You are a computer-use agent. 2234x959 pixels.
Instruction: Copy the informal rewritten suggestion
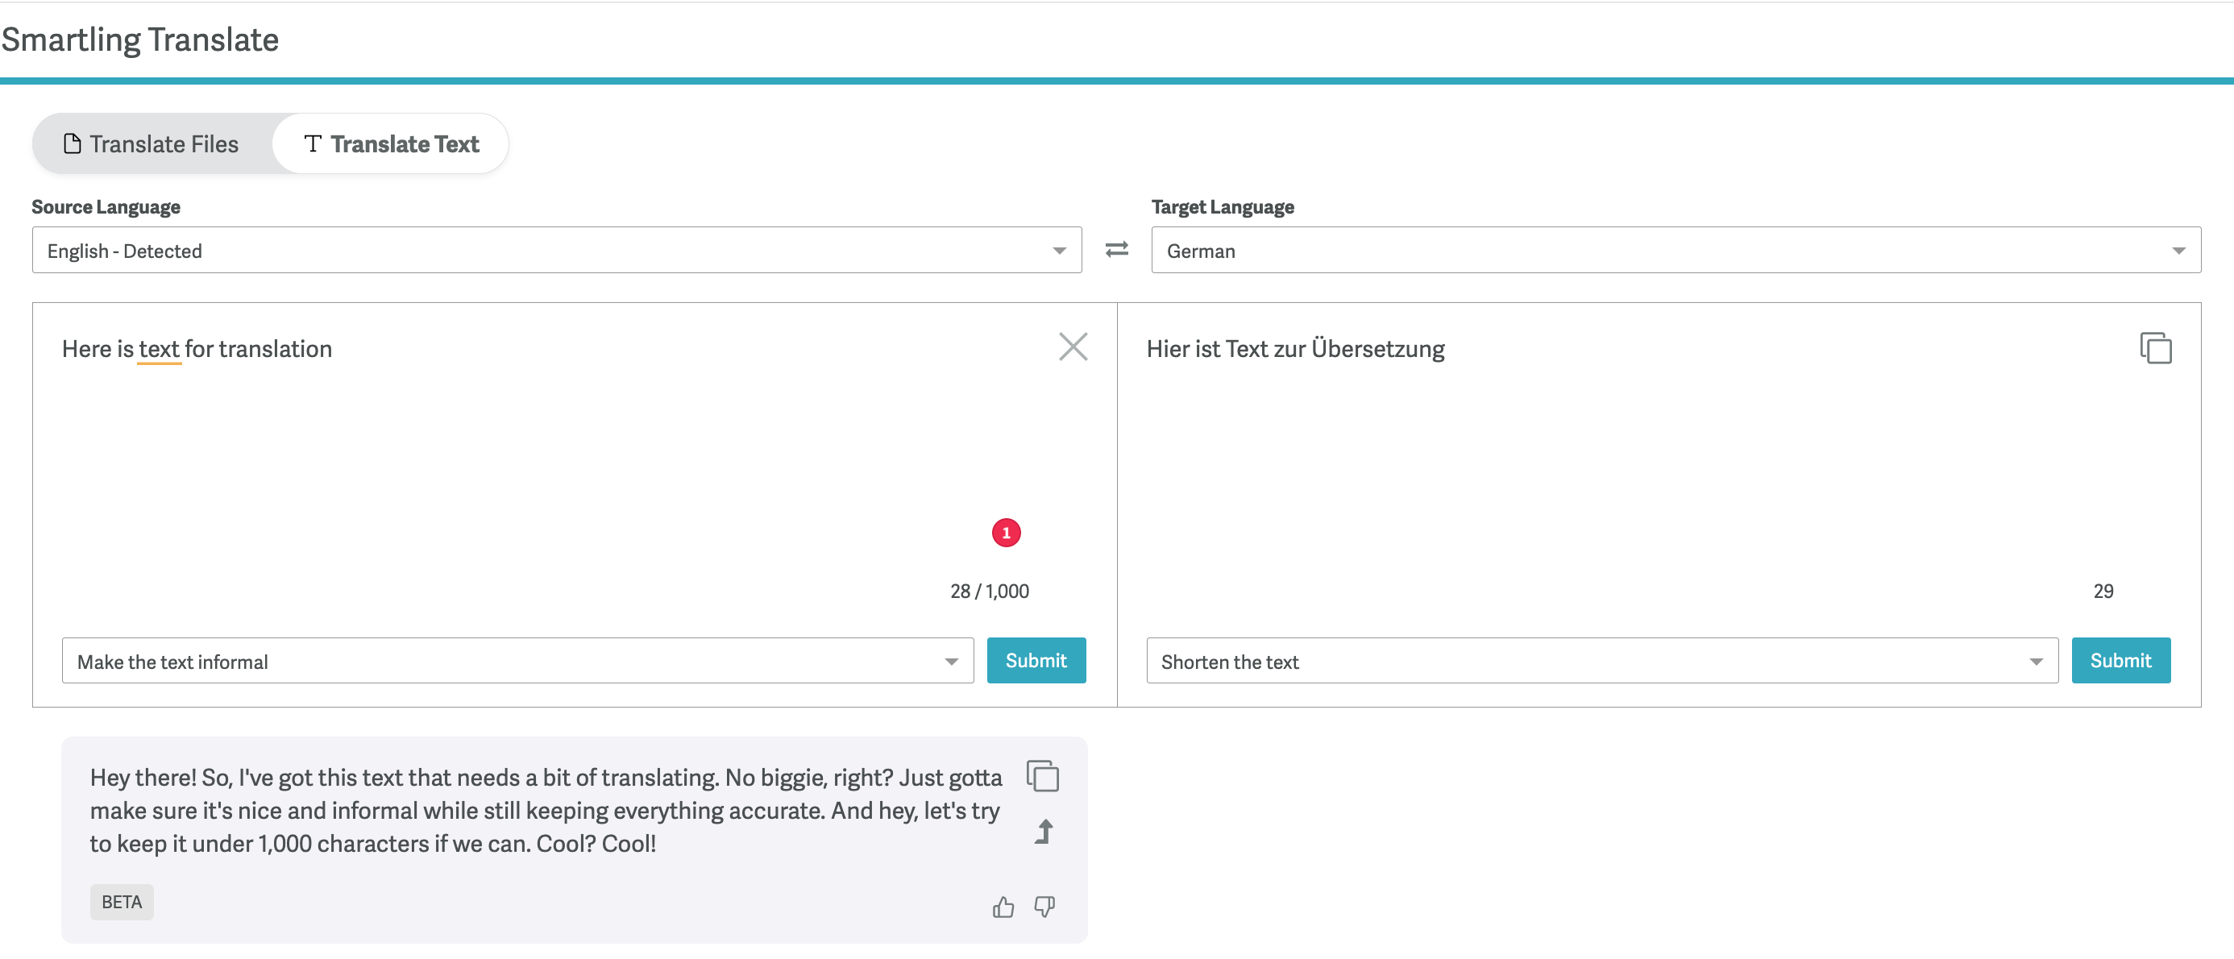(x=1042, y=775)
